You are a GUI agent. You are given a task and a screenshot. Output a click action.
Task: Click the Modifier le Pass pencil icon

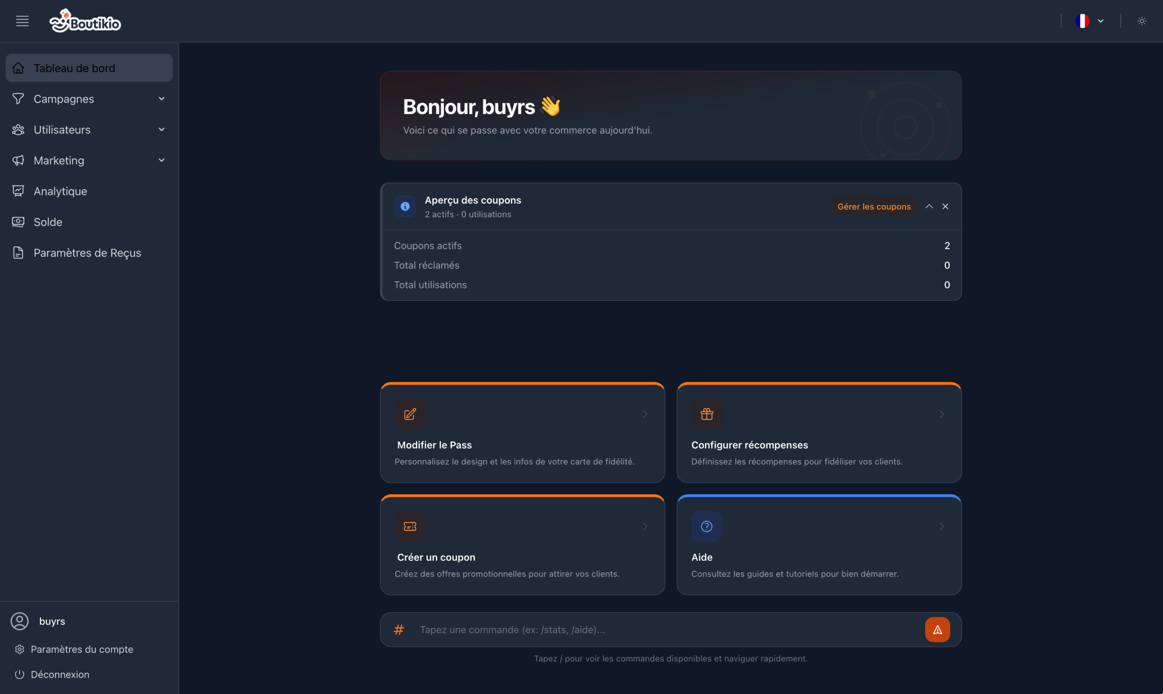click(x=410, y=414)
